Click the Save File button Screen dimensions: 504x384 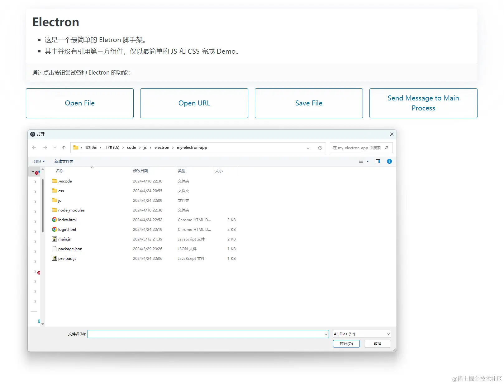[309, 103]
